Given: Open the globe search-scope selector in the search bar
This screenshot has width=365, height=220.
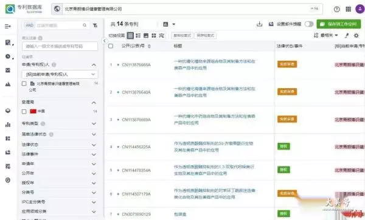Looking at the screenshot, I should pos(57,9).
